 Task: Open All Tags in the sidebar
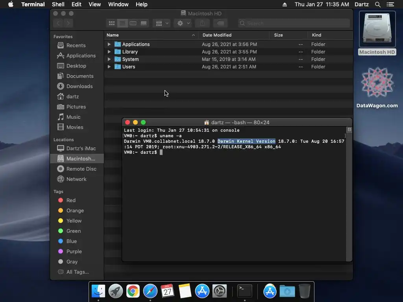coord(77,272)
